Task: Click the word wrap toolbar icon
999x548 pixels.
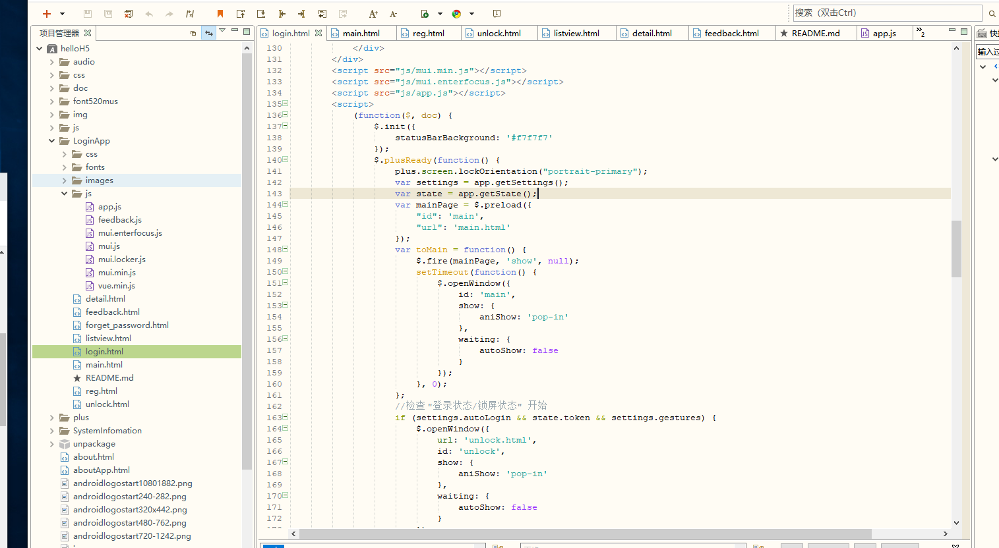Action: pos(322,14)
